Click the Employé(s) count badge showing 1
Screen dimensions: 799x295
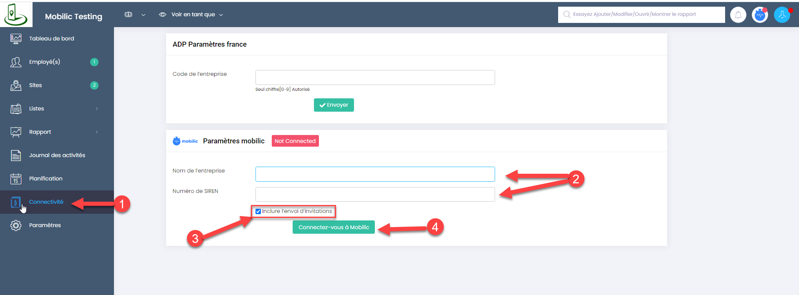[x=94, y=62]
